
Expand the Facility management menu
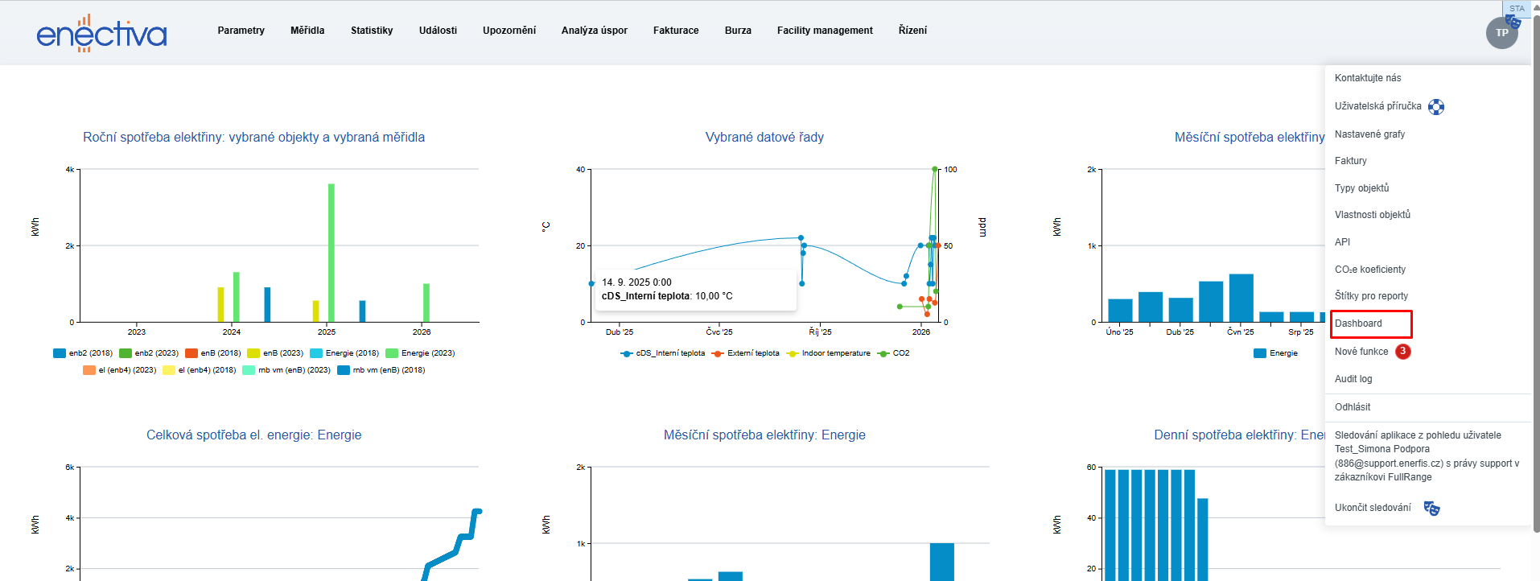tap(824, 31)
